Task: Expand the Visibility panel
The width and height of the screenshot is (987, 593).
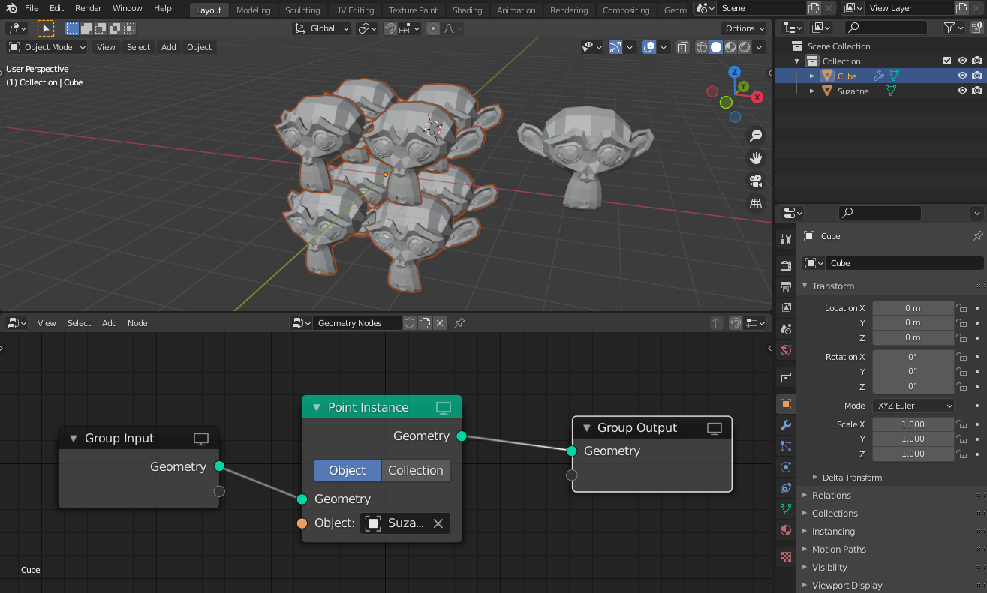Action: tap(829, 568)
